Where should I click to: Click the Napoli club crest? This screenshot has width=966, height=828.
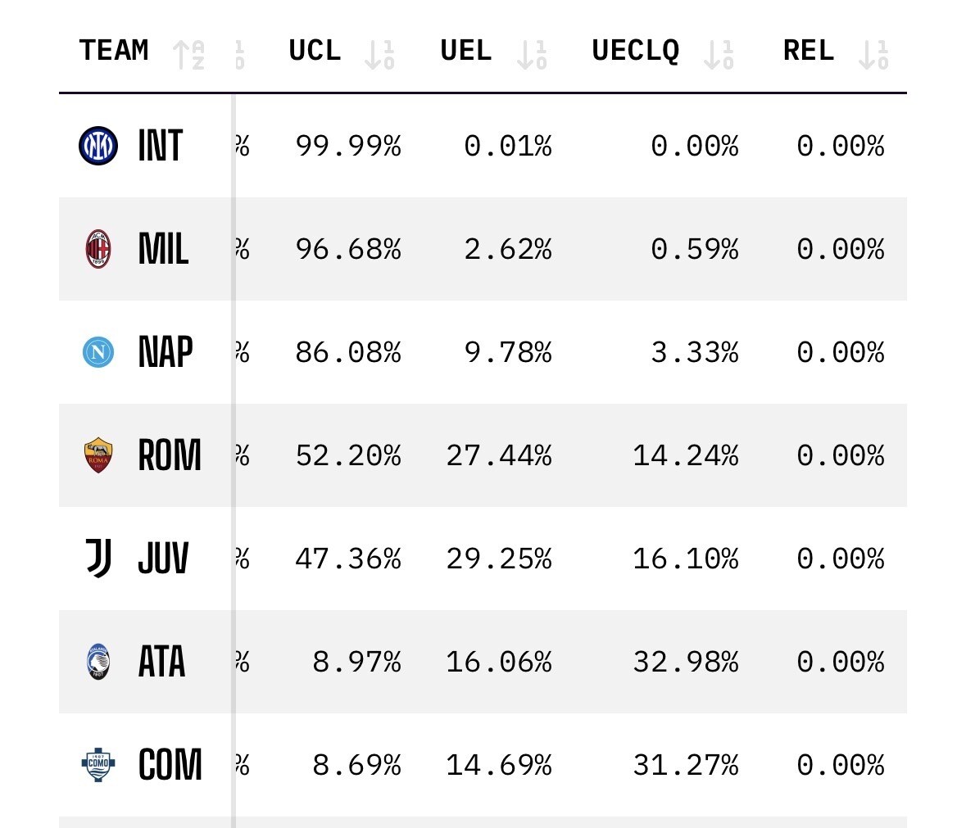click(x=98, y=352)
